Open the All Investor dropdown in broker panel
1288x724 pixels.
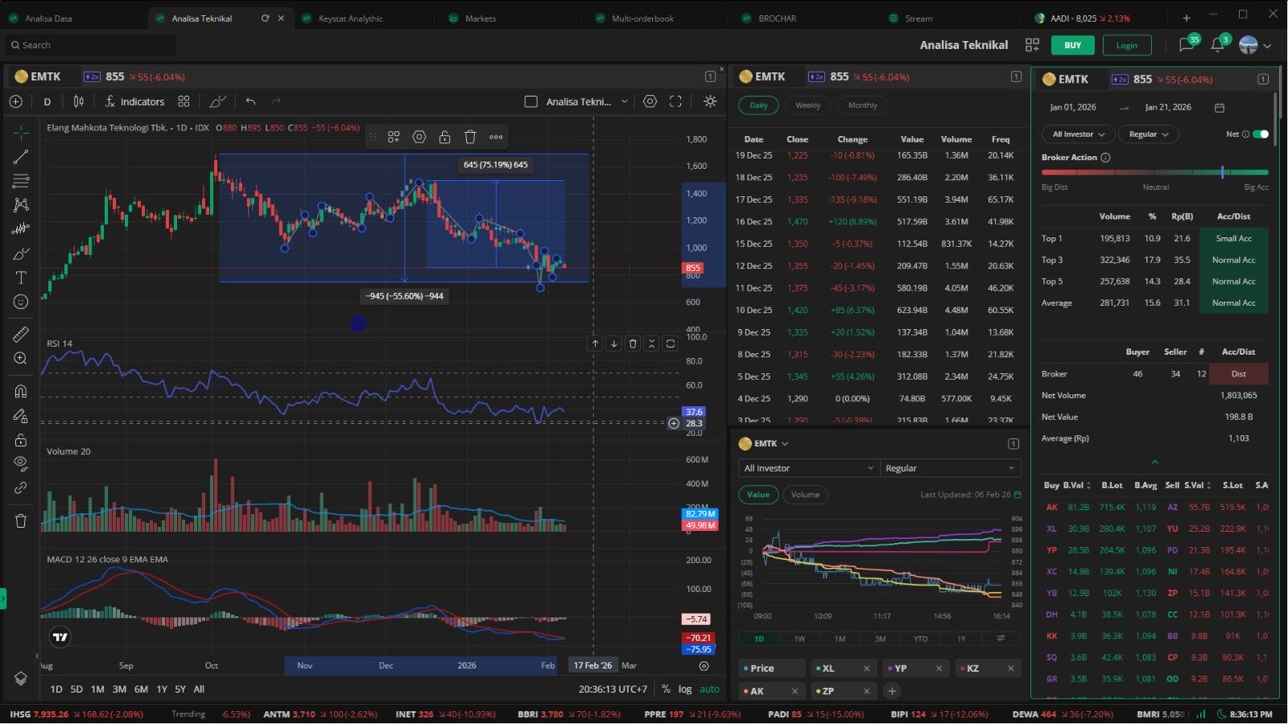(1078, 134)
